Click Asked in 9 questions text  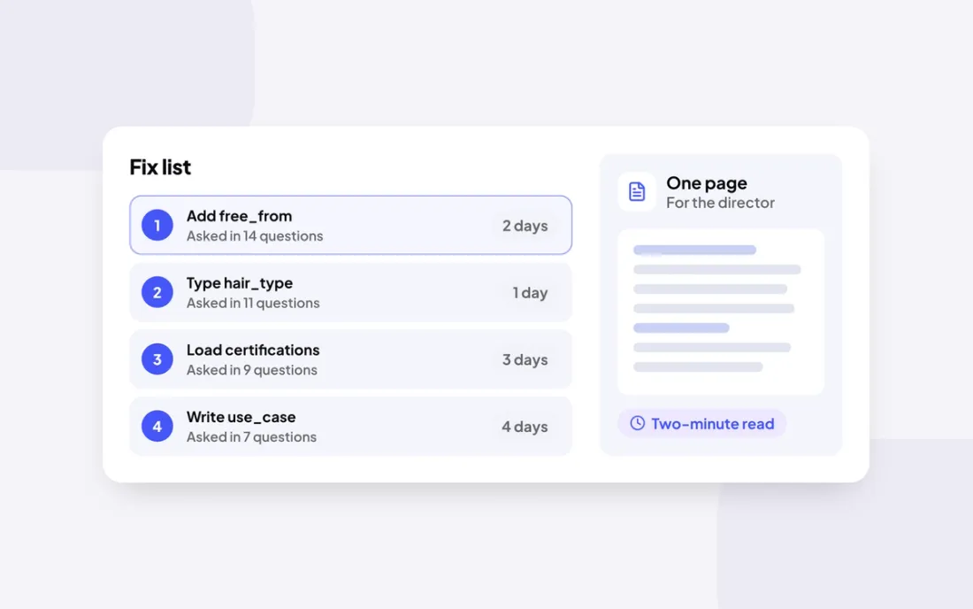pos(252,370)
